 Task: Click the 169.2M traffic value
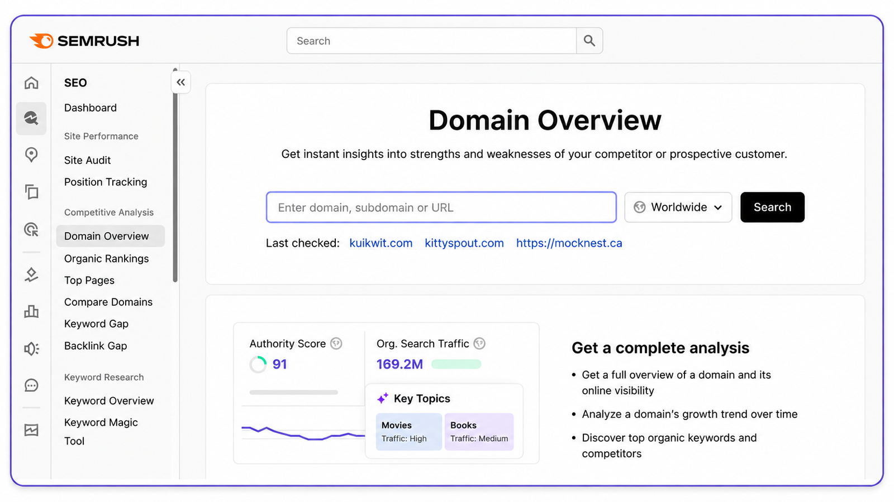click(x=400, y=365)
